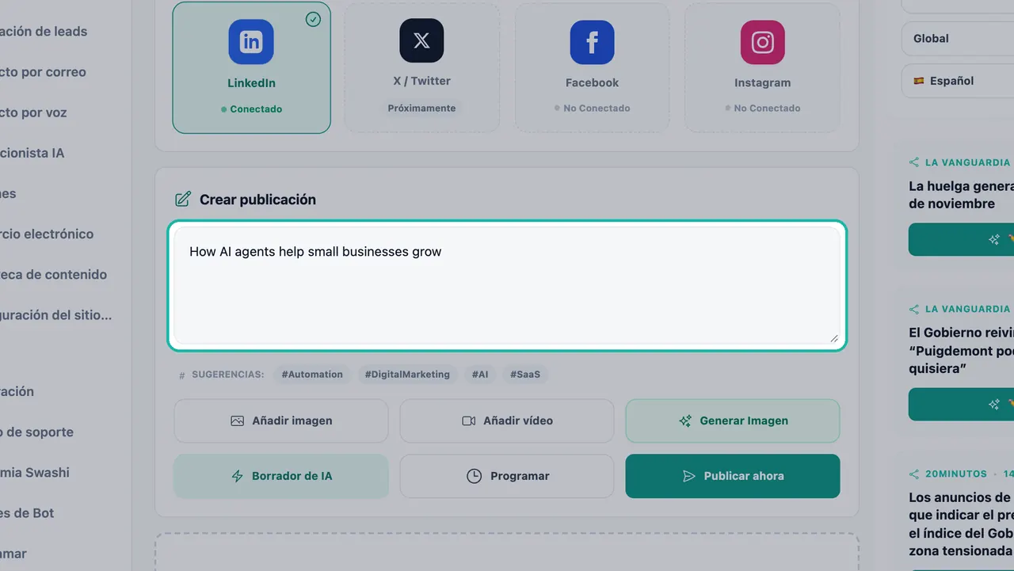Click the "Próximamente" label under X / Twitter
This screenshot has height=571, width=1014.
coord(421,108)
